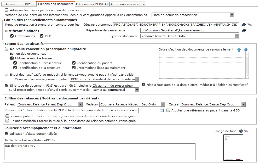Click the Image de fond page thumbnail
259x163 pixels.
[x=233, y=148]
